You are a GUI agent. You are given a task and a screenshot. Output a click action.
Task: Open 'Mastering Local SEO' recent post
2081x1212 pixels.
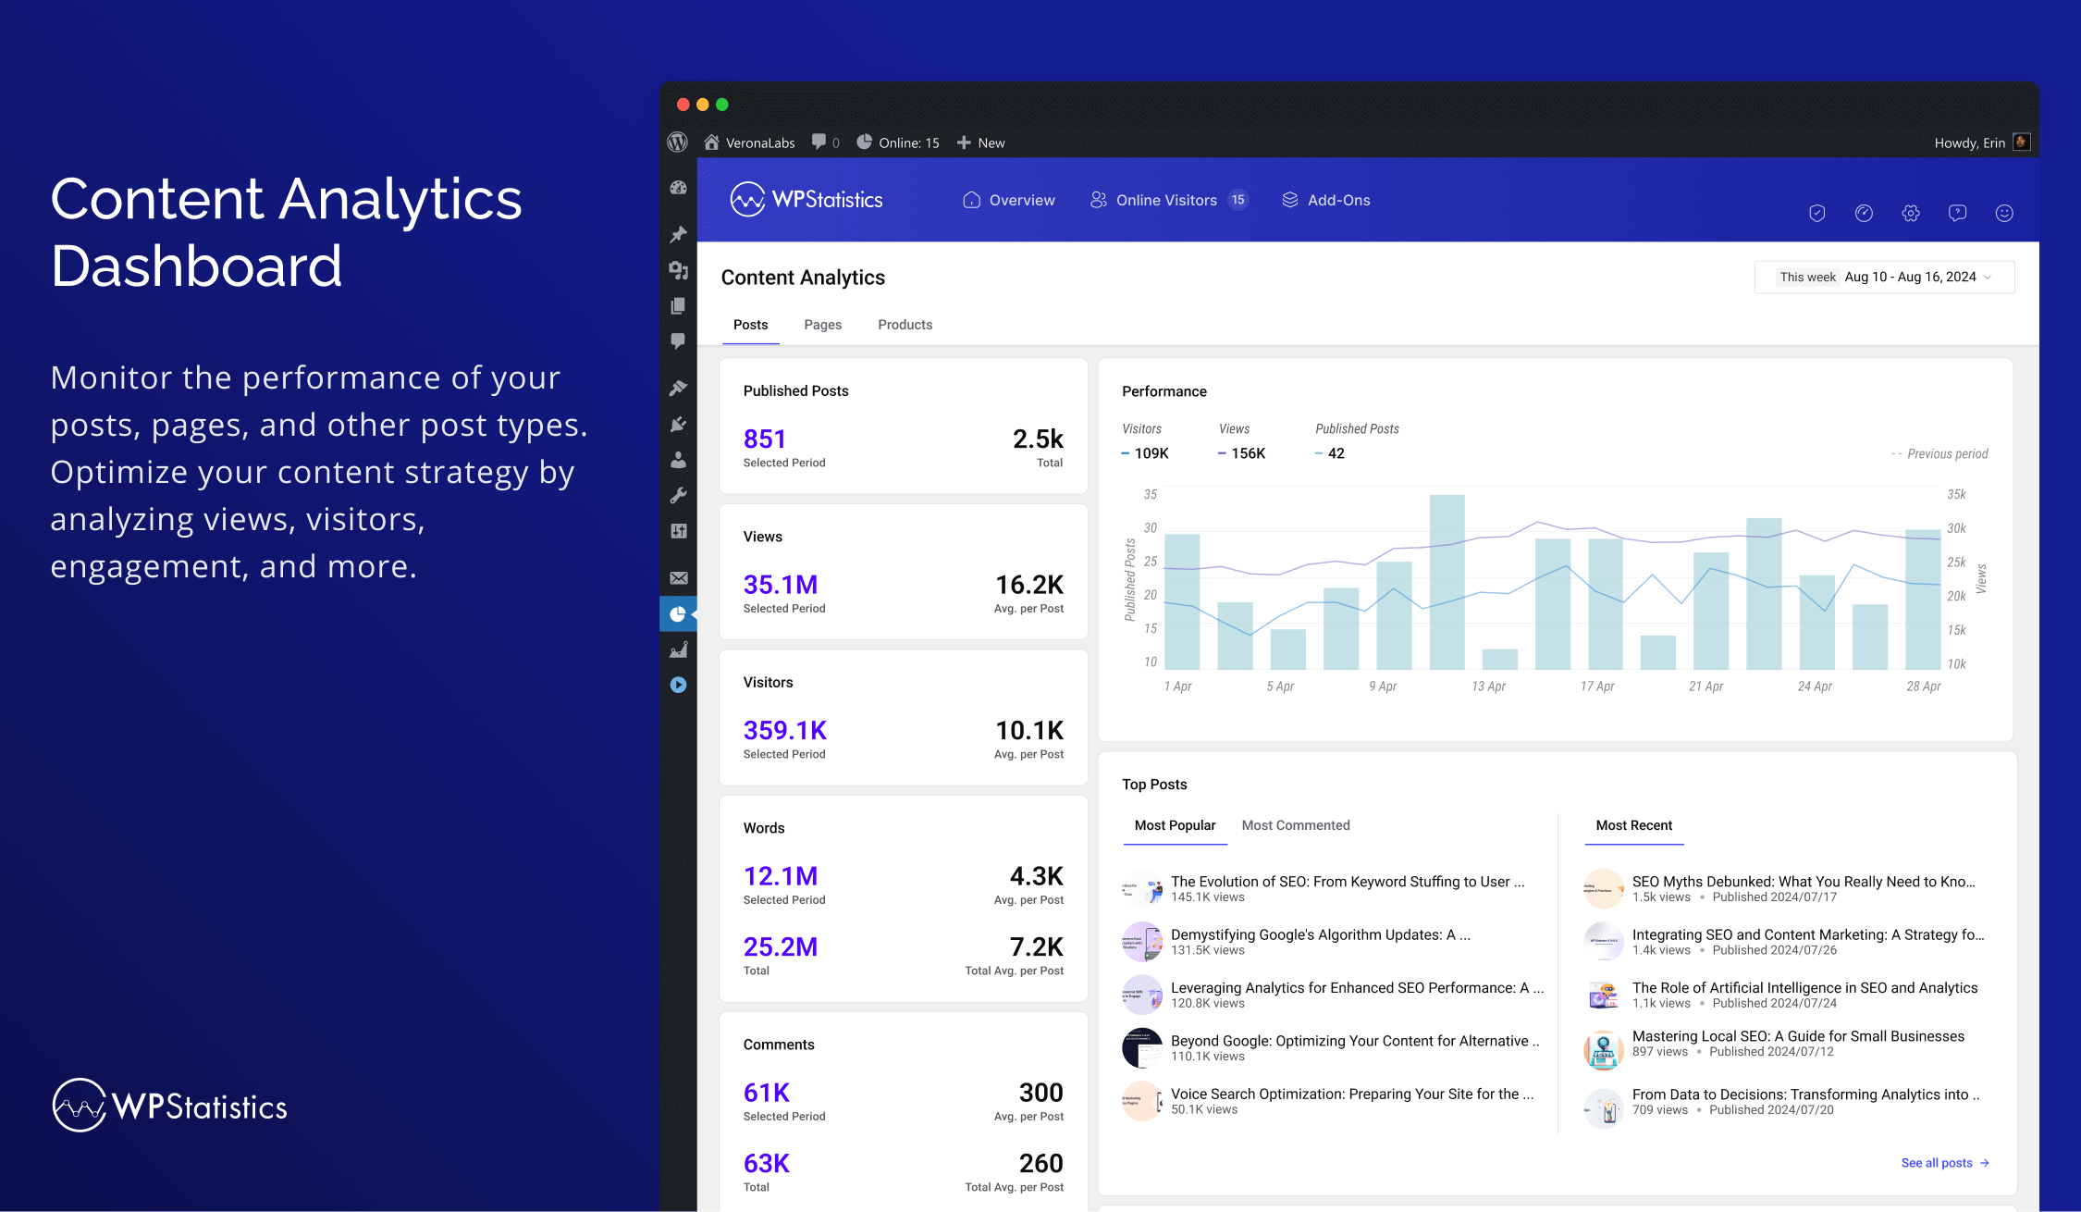coord(1798,1036)
